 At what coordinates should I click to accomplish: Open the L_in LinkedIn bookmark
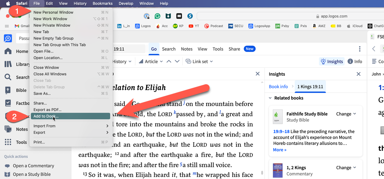(x=123, y=26)
